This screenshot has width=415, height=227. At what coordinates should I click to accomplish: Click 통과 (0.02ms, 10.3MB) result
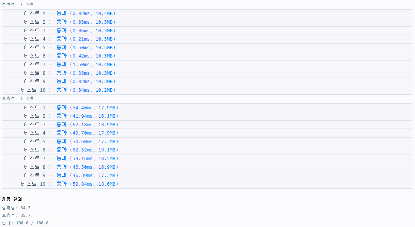[x=86, y=82]
